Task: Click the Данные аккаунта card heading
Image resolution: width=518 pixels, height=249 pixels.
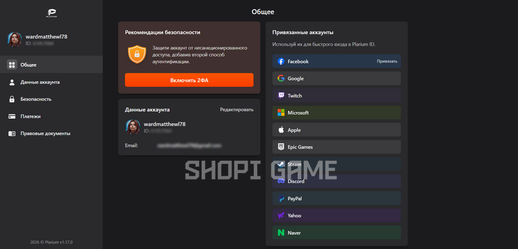Action: [147, 110]
